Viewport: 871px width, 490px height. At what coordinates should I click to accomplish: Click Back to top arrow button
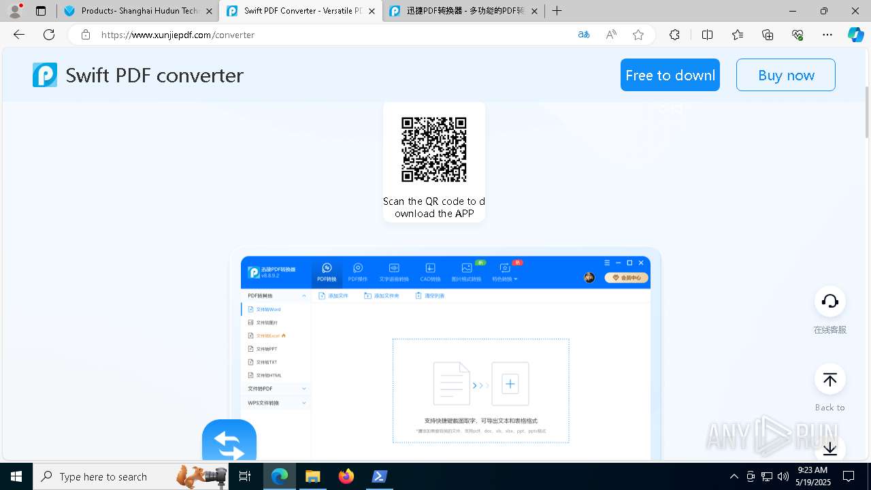point(830,380)
